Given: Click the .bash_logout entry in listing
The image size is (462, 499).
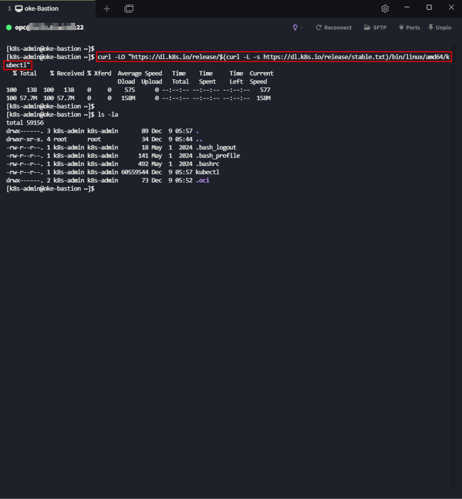Looking at the screenshot, I should click(x=216, y=147).
